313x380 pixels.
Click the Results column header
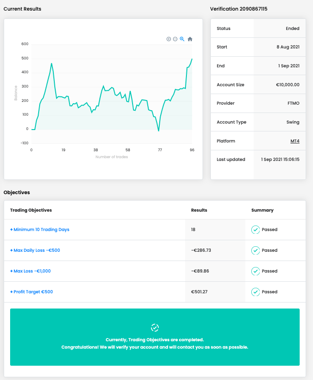[x=199, y=210]
